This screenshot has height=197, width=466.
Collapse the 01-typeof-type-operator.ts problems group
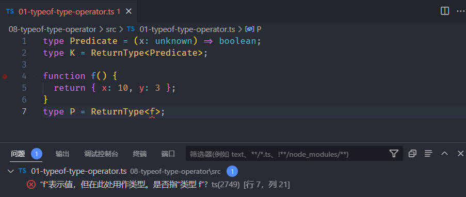point(11,171)
